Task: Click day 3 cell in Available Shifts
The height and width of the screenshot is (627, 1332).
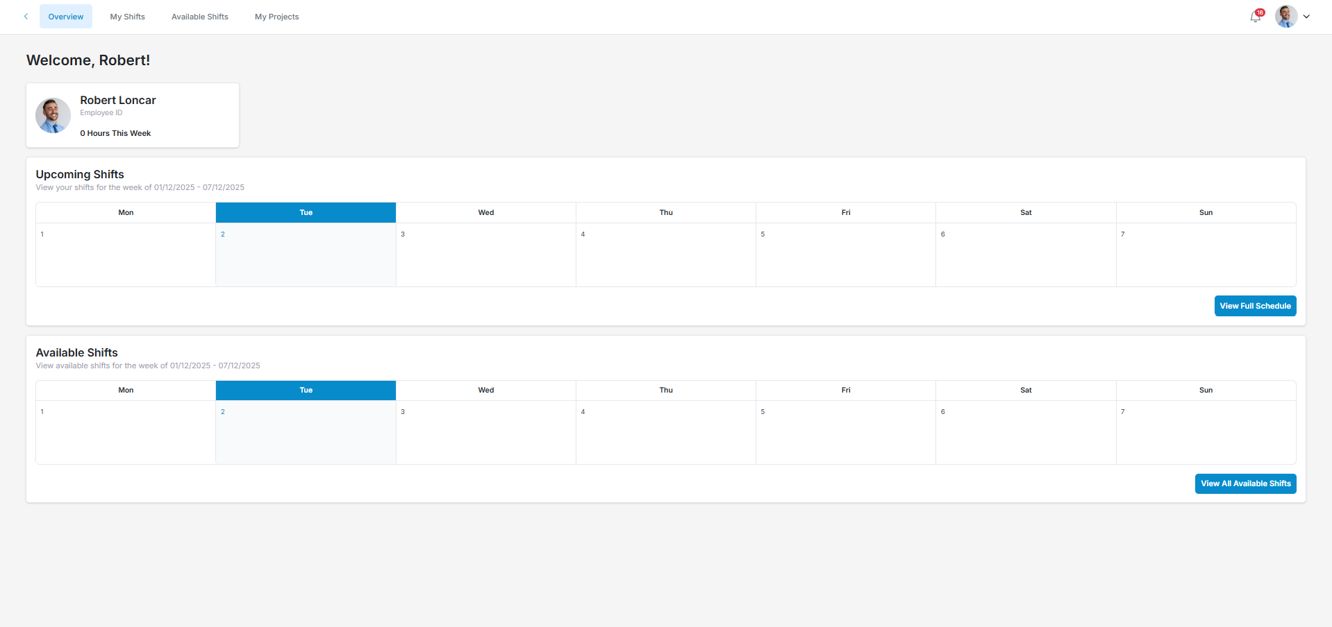Action: pos(485,432)
